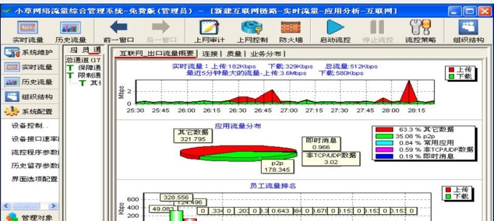Open the 界面选项配置 entry
The height and width of the screenshot is (221, 494).
pos(35,179)
